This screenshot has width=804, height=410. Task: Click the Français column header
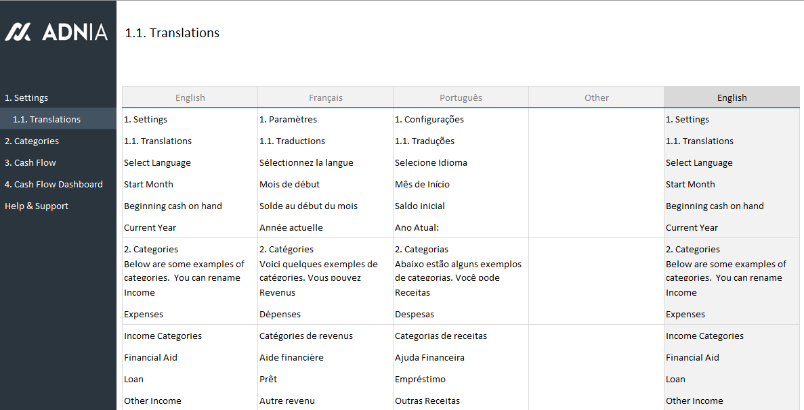[x=325, y=97]
